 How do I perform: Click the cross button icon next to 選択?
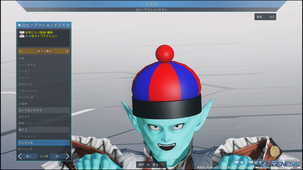click(x=148, y=165)
